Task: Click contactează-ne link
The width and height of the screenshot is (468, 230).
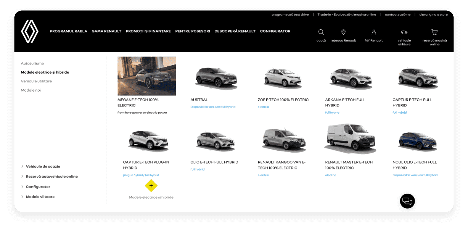Action: point(398,14)
